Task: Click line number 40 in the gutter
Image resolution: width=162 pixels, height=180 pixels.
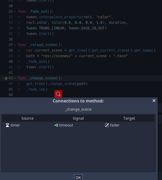Action: (10, 61)
